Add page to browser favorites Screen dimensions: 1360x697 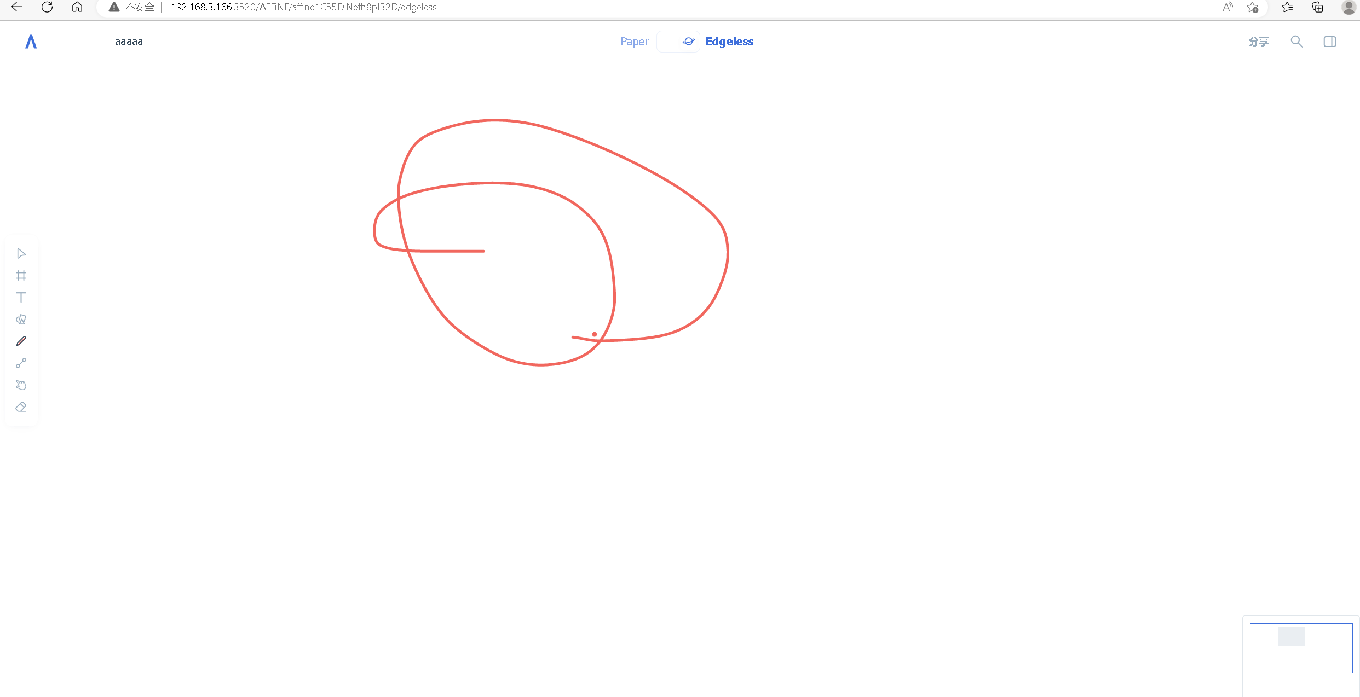click(x=1252, y=7)
